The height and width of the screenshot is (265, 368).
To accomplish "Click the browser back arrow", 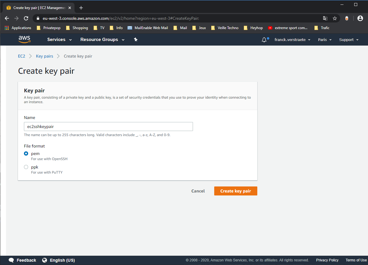I will pos(7,18).
